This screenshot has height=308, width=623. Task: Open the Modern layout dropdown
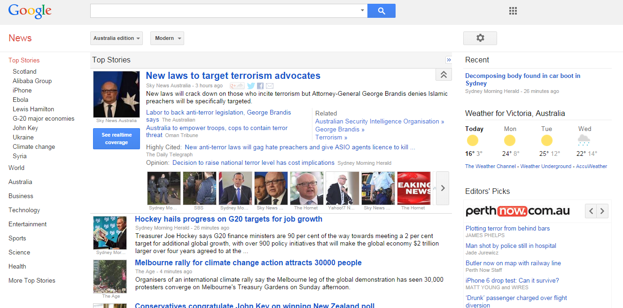point(167,38)
